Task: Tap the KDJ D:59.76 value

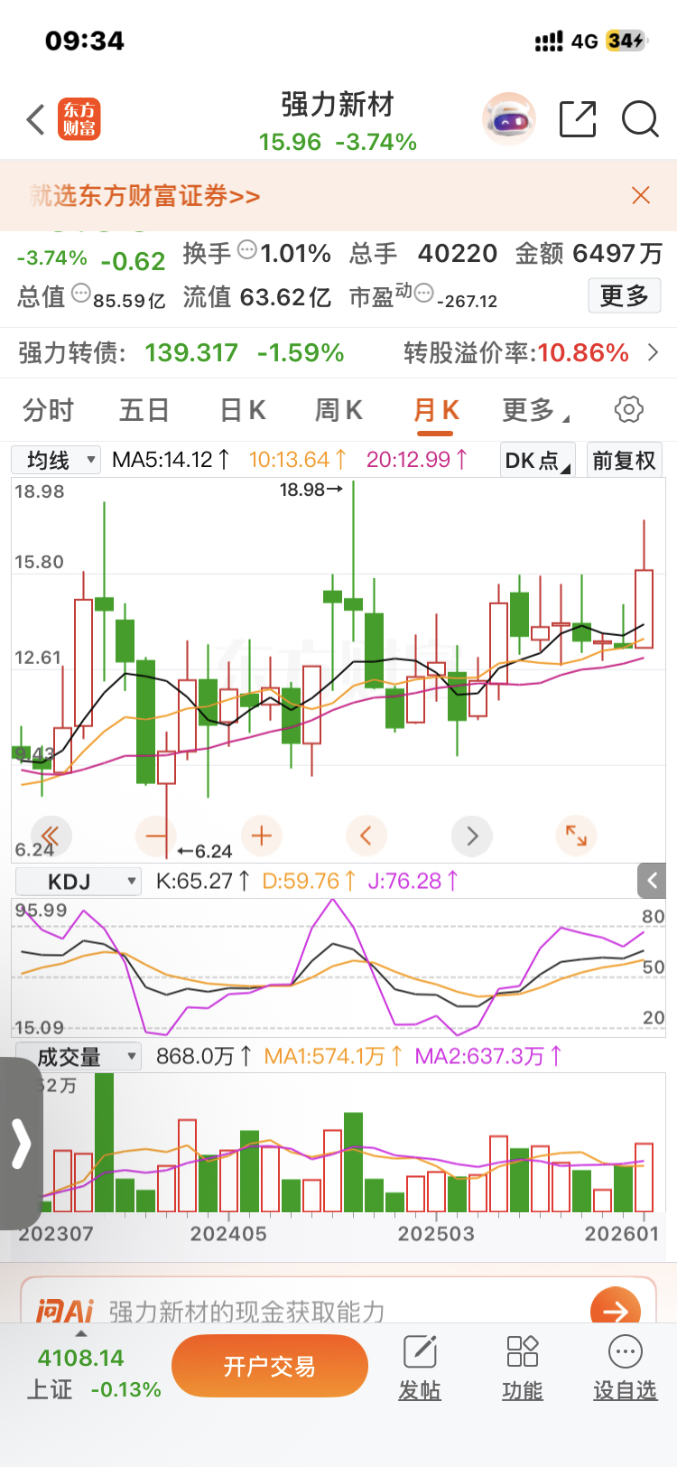Action: [310, 881]
